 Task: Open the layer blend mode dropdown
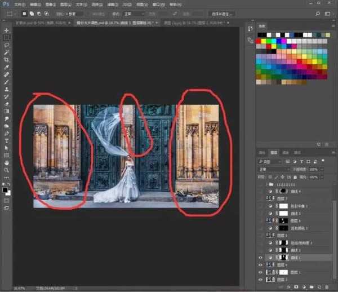(x=272, y=169)
